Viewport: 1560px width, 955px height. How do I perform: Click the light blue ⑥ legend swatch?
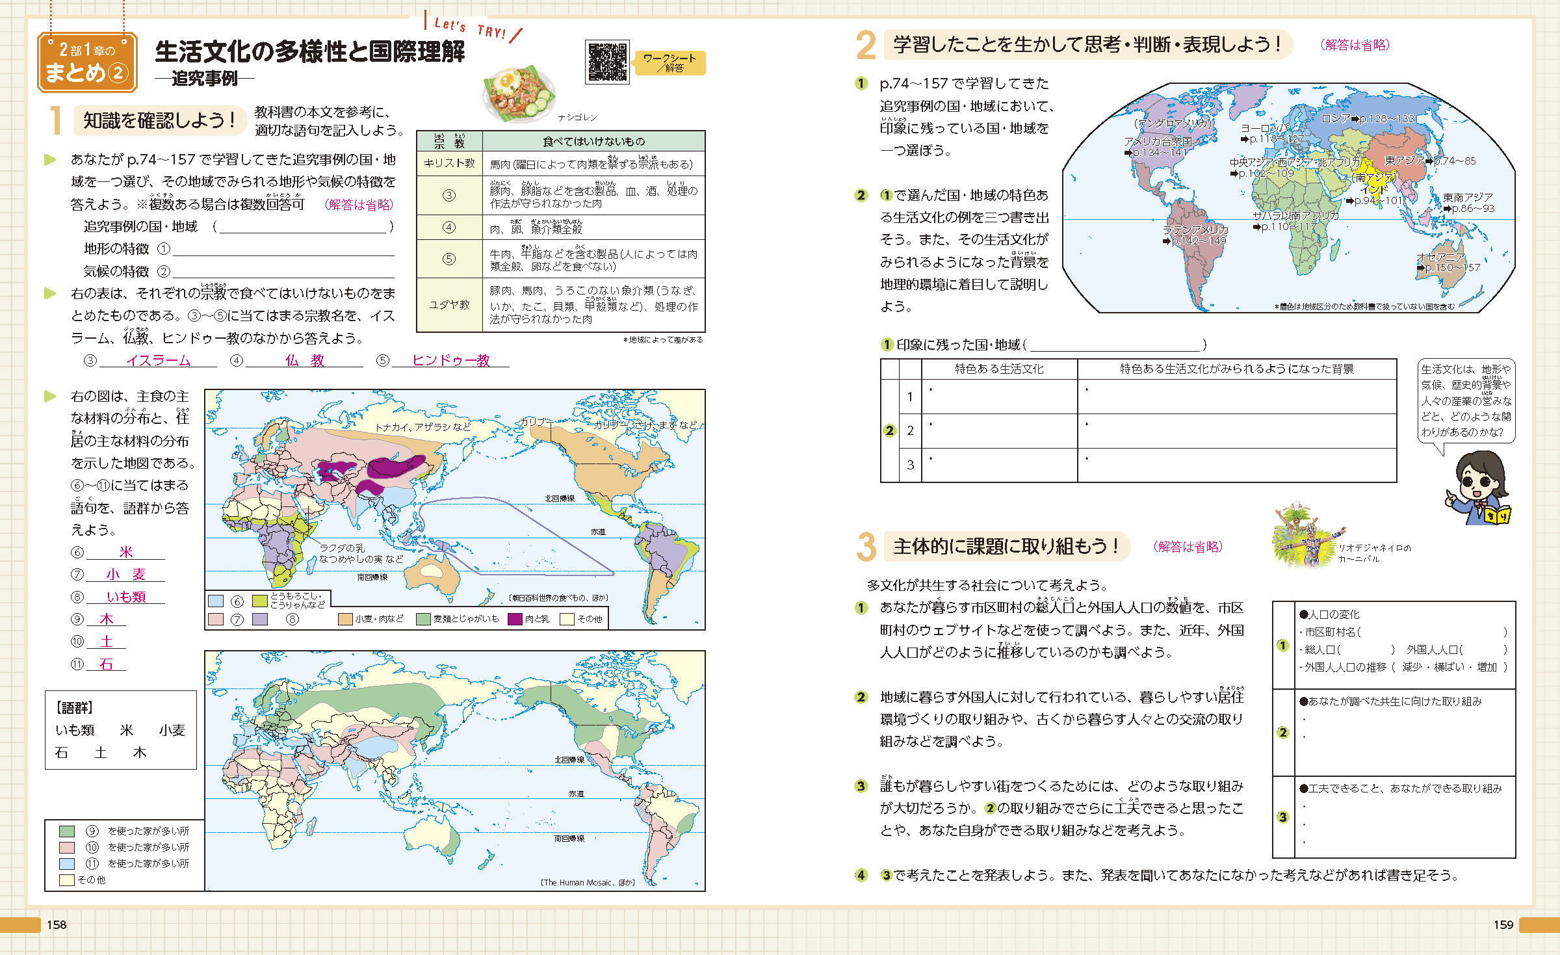pos(216,601)
